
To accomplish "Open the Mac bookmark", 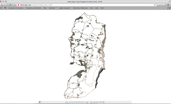I will tap(45, 8).
